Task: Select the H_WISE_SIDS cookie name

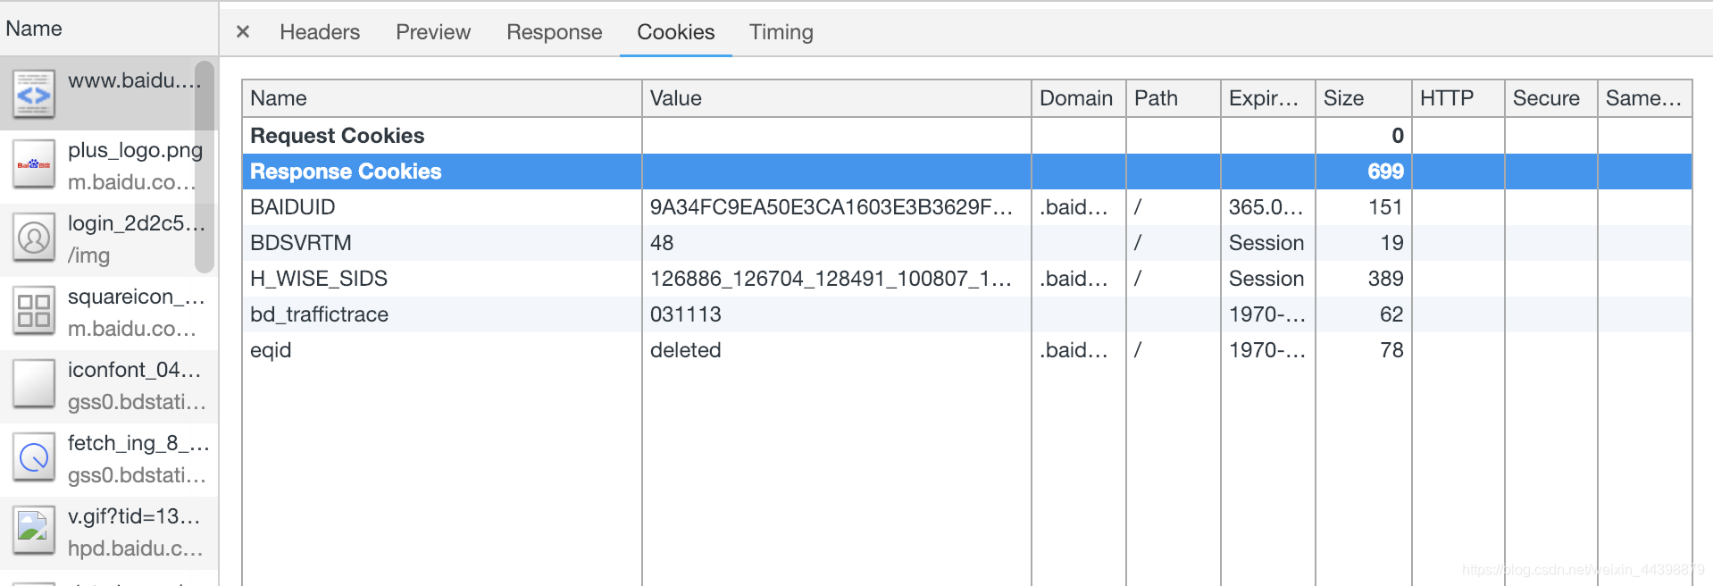Action: tap(319, 279)
